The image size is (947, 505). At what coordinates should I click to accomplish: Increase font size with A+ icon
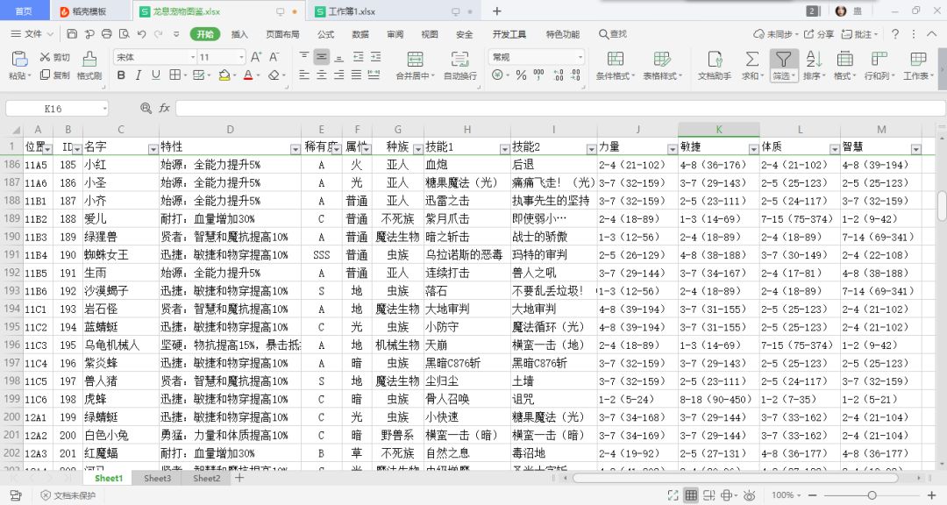point(256,57)
